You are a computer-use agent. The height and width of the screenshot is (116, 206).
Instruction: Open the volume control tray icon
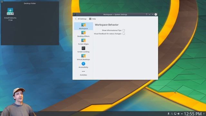click(x=179, y=114)
